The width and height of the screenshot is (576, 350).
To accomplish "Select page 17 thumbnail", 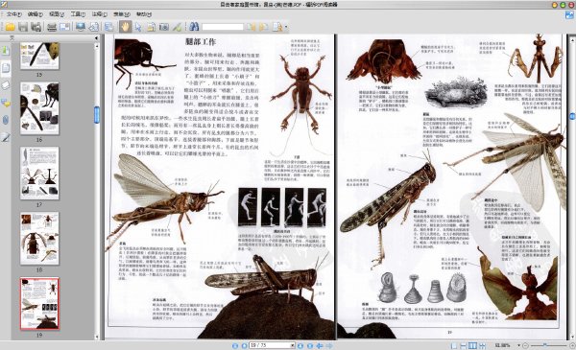I will (x=39, y=174).
